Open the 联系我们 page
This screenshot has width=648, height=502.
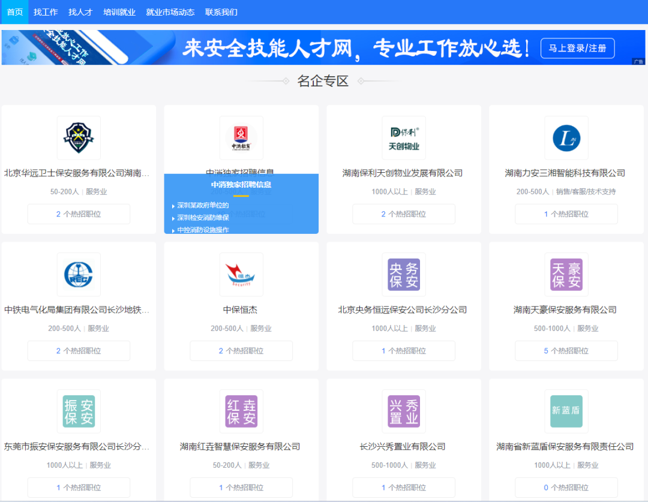[221, 12]
